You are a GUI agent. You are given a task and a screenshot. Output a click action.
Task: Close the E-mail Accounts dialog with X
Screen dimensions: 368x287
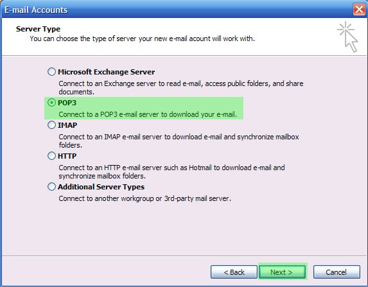coord(359,10)
